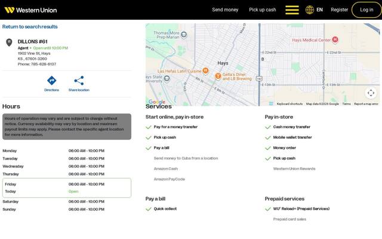This screenshot has width=382, height=239.
Task: Open the yellow hamburger menu
Action: point(292,10)
